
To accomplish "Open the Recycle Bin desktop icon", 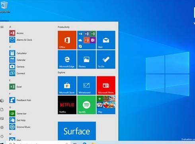I will click(4, 7).
